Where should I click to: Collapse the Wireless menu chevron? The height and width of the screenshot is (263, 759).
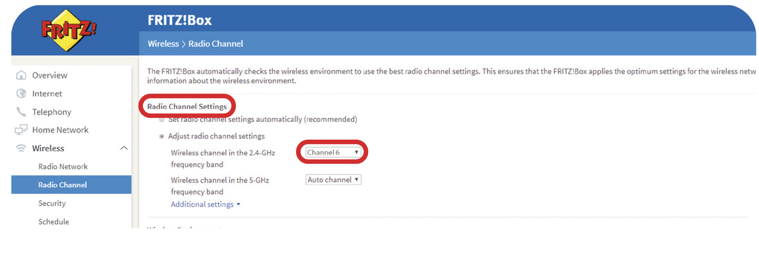point(124,148)
